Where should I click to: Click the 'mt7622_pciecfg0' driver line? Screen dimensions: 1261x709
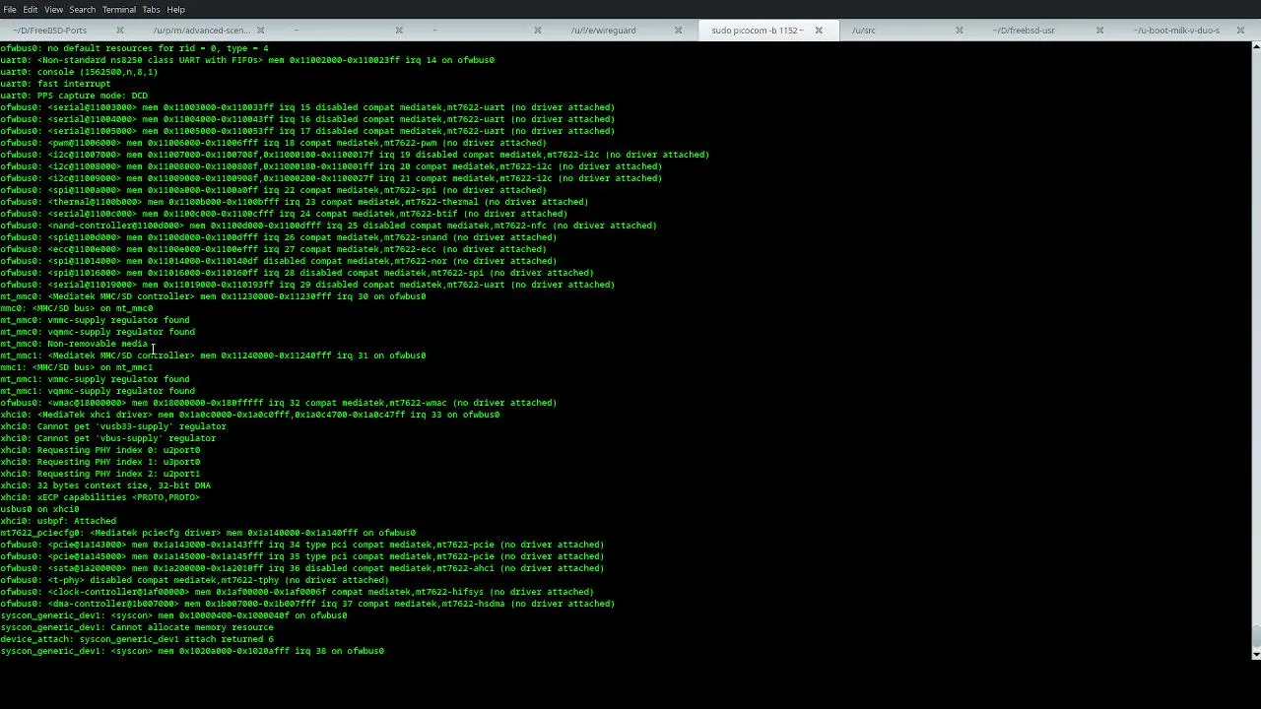coord(208,533)
